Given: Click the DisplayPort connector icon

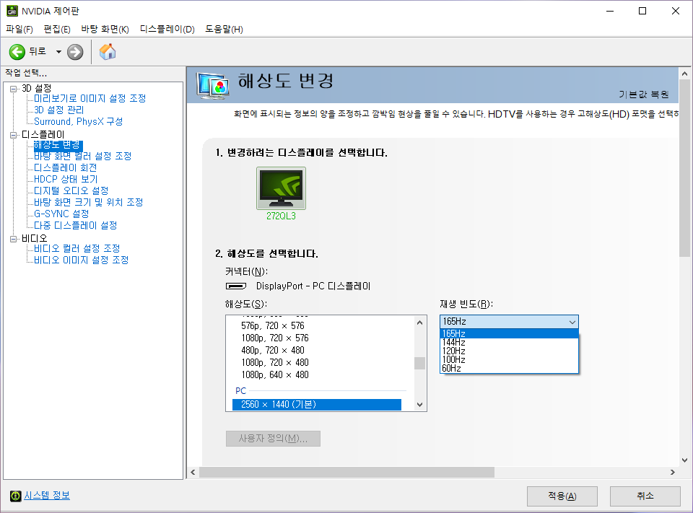Looking at the screenshot, I should tap(236, 286).
